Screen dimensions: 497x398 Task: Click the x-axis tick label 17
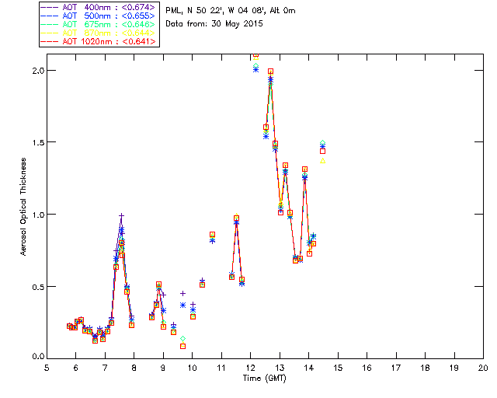pyautogui.click(x=396, y=368)
